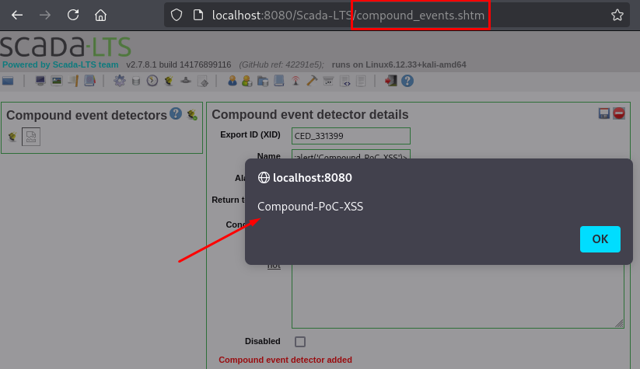
Task: Click the Export ID (XID) field
Action: (351, 136)
